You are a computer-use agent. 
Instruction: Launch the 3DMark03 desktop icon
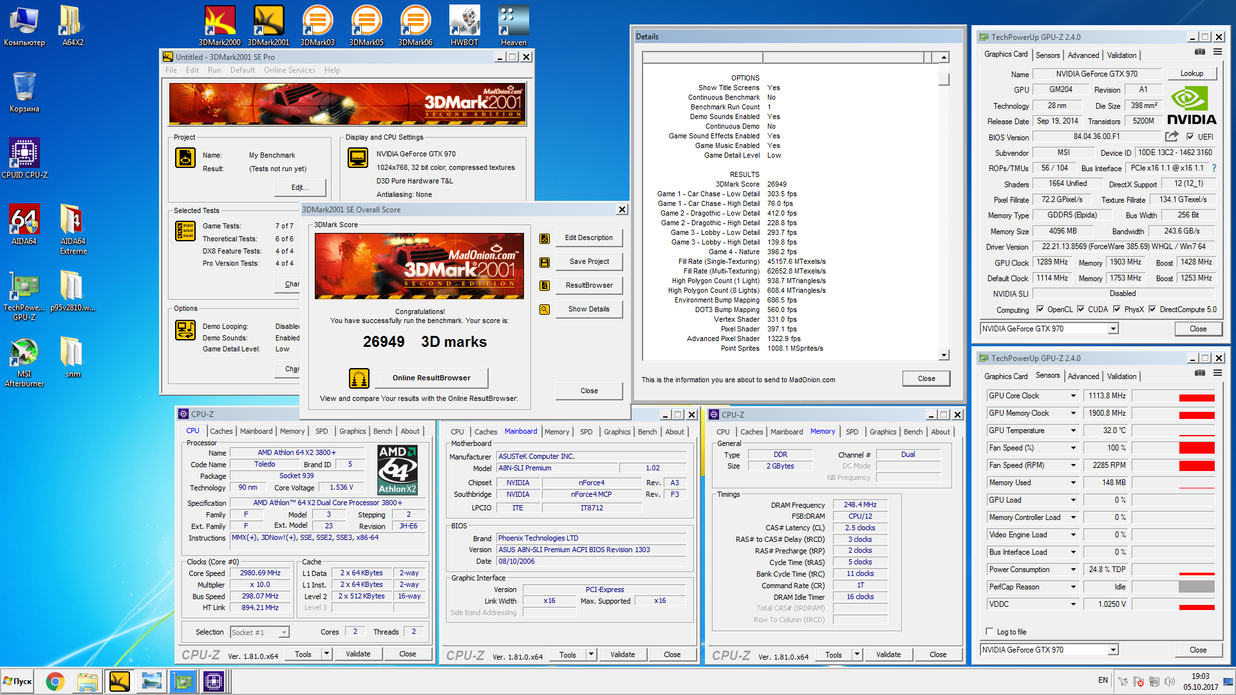pyautogui.click(x=317, y=26)
